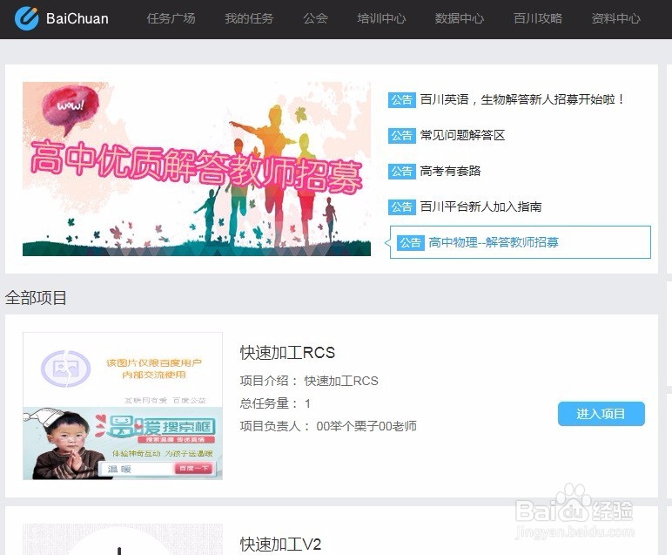Go to 我的任务 in the navigation bar

(x=249, y=18)
